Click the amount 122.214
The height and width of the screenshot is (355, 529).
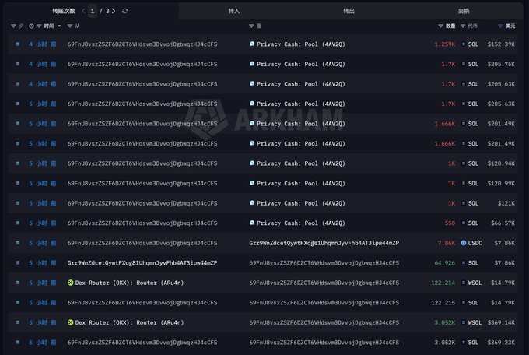click(443, 283)
